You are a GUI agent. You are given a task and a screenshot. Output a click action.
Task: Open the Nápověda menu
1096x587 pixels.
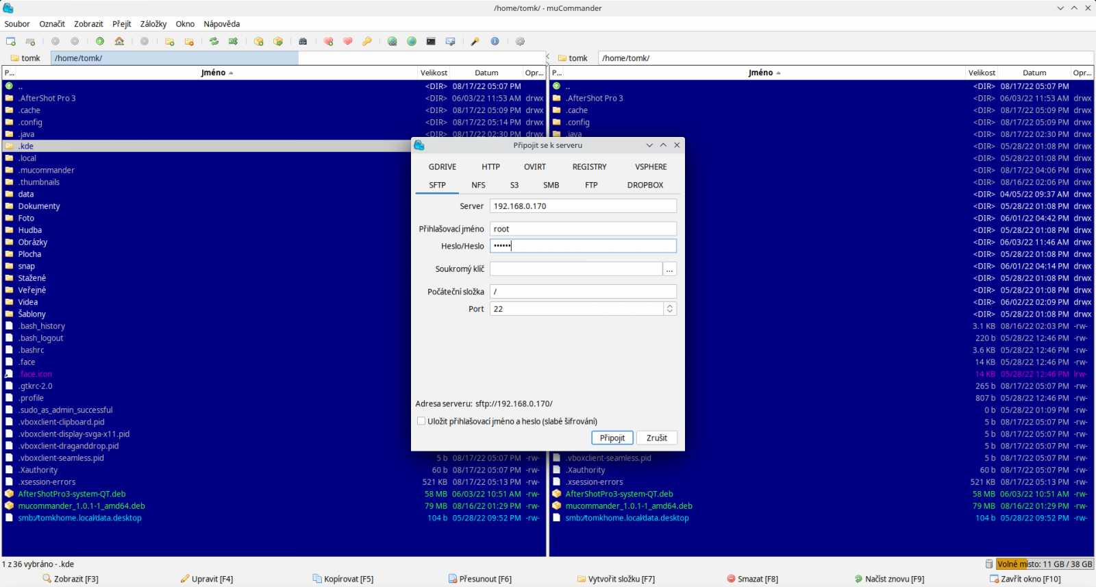[221, 24]
